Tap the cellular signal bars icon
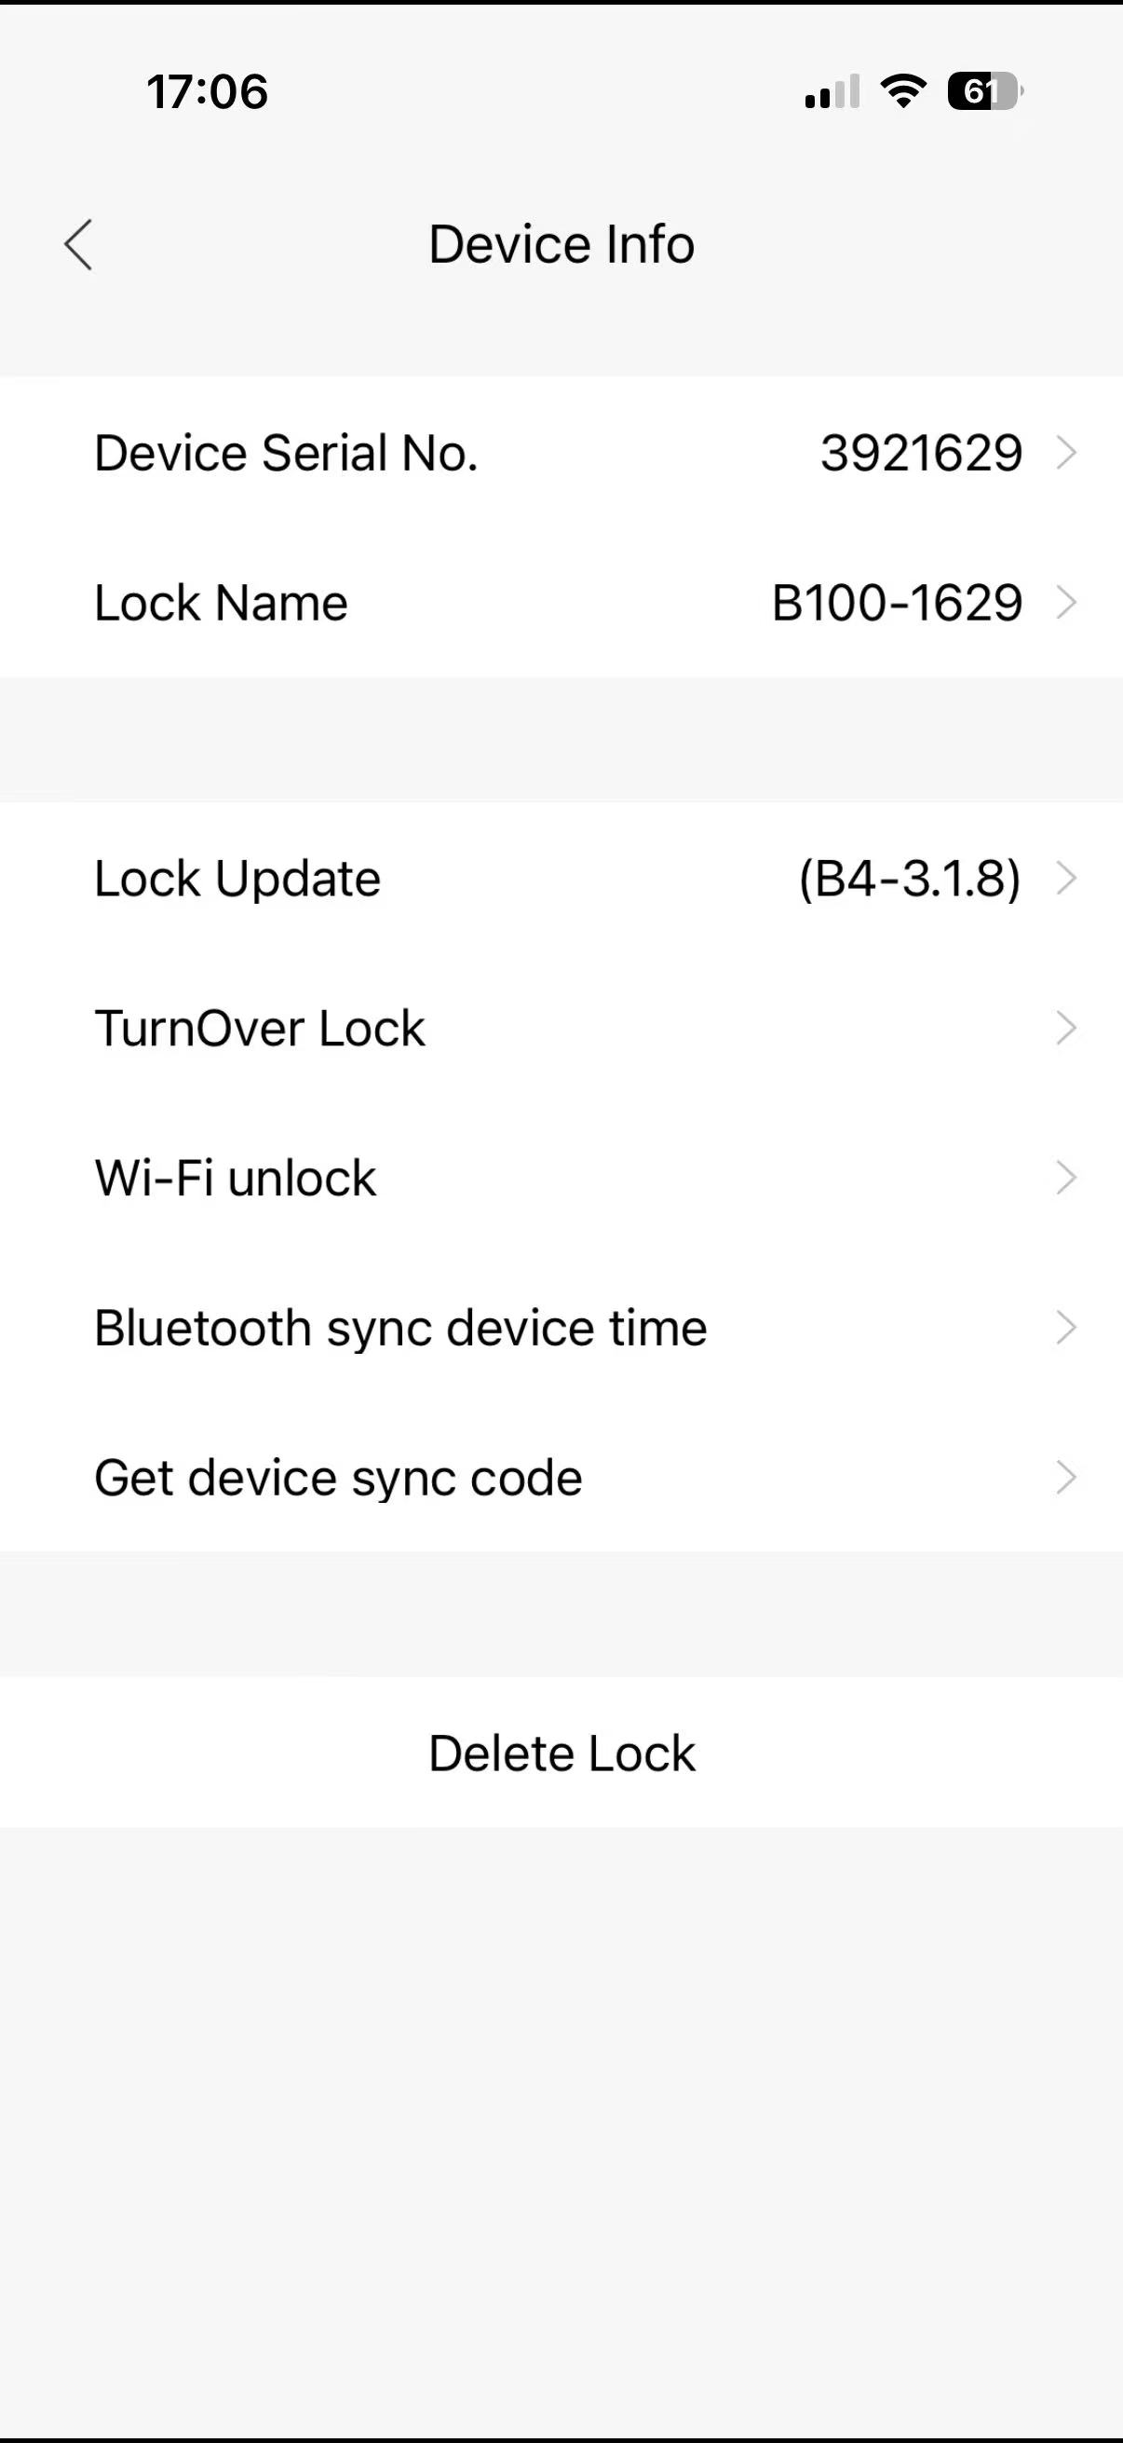 (832, 92)
